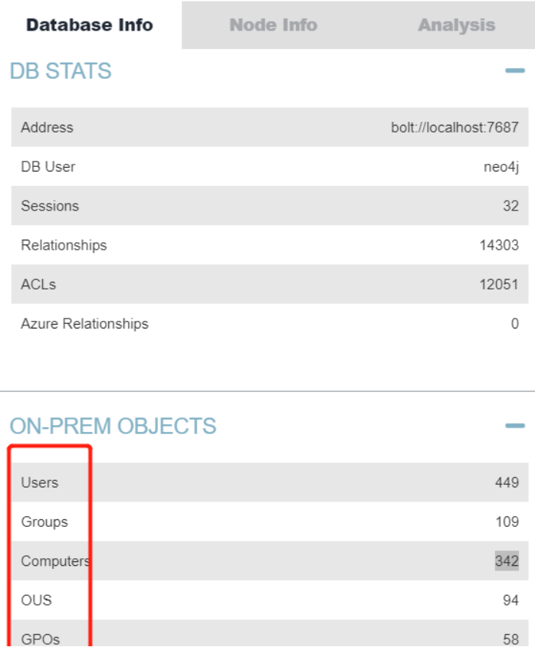
Task: Click the highlighted 342 computers count
Action: (x=507, y=561)
